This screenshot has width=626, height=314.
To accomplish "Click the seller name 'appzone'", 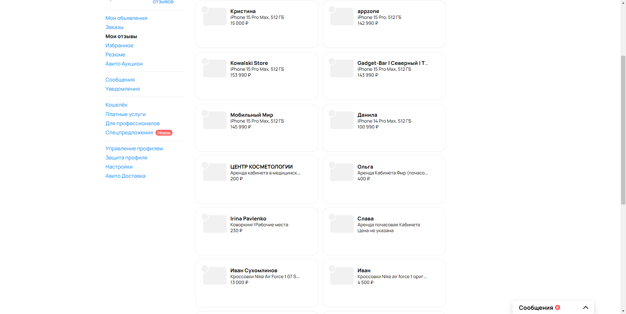I will (x=368, y=11).
